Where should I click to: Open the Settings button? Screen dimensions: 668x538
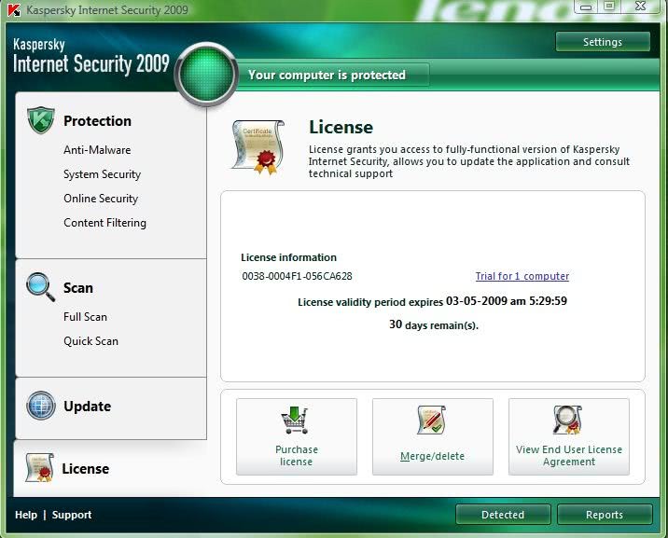[x=602, y=42]
